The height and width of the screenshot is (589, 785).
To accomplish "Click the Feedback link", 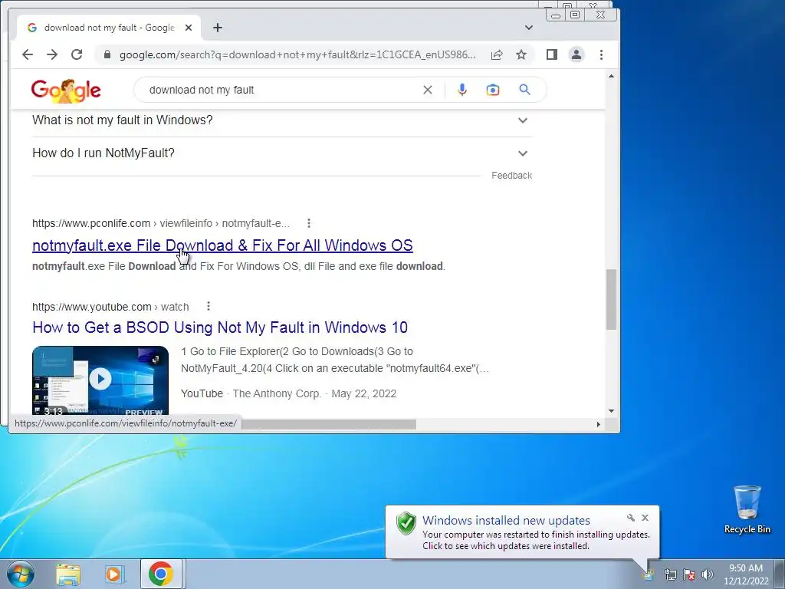I will click(x=511, y=176).
